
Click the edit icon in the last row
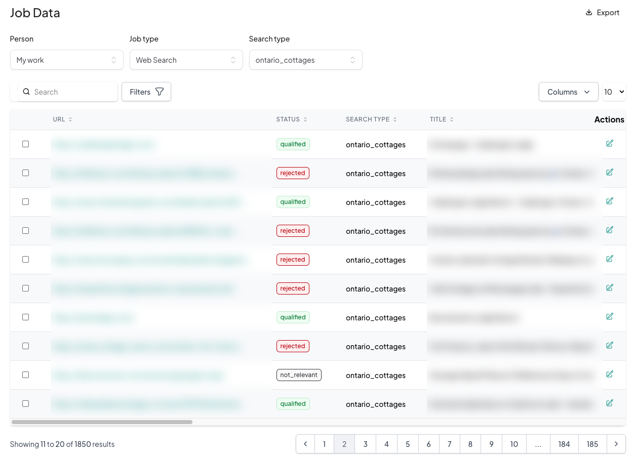point(609,403)
